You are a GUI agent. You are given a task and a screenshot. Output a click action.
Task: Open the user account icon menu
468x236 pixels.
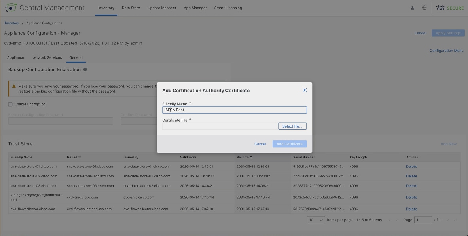(412, 8)
